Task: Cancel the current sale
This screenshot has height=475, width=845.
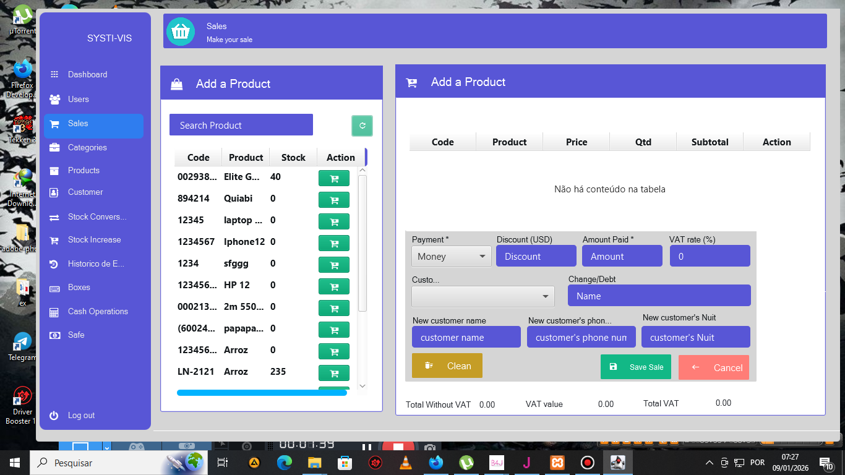Action: pos(714,367)
